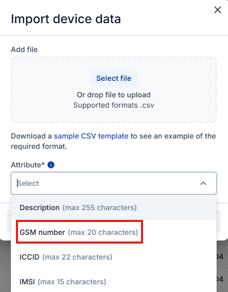
Task: Click the dashed file drop zone area
Action: 114,90
